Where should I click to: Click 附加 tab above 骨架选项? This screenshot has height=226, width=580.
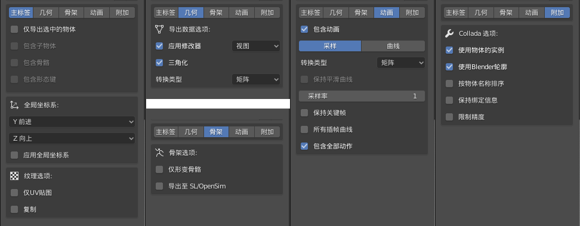point(267,132)
